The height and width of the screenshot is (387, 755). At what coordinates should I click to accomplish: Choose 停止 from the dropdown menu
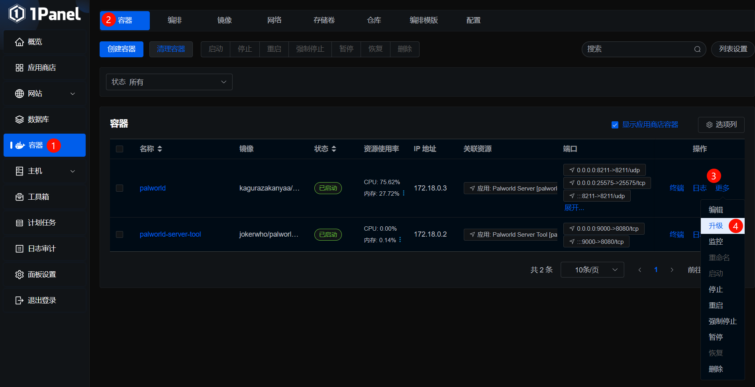click(x=722, y=289)
